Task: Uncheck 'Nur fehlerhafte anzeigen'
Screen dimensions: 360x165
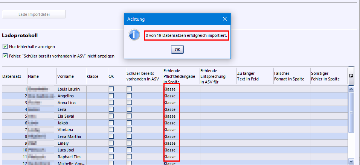Action: pos(5,47)
